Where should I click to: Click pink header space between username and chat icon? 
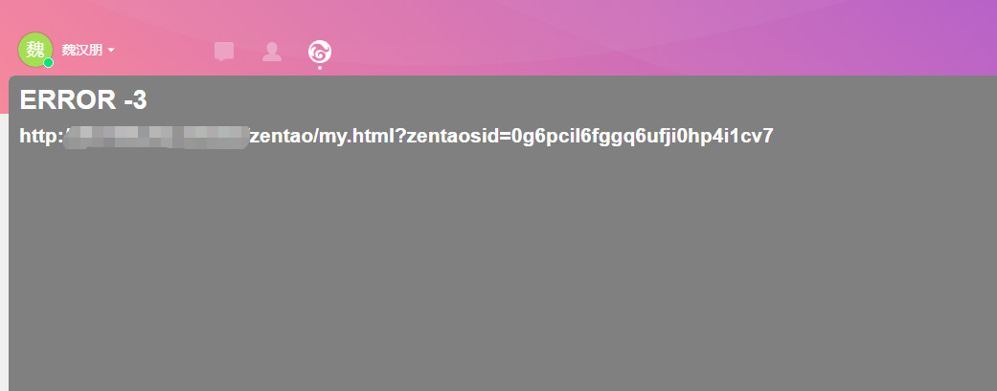[x=166, y=51]
